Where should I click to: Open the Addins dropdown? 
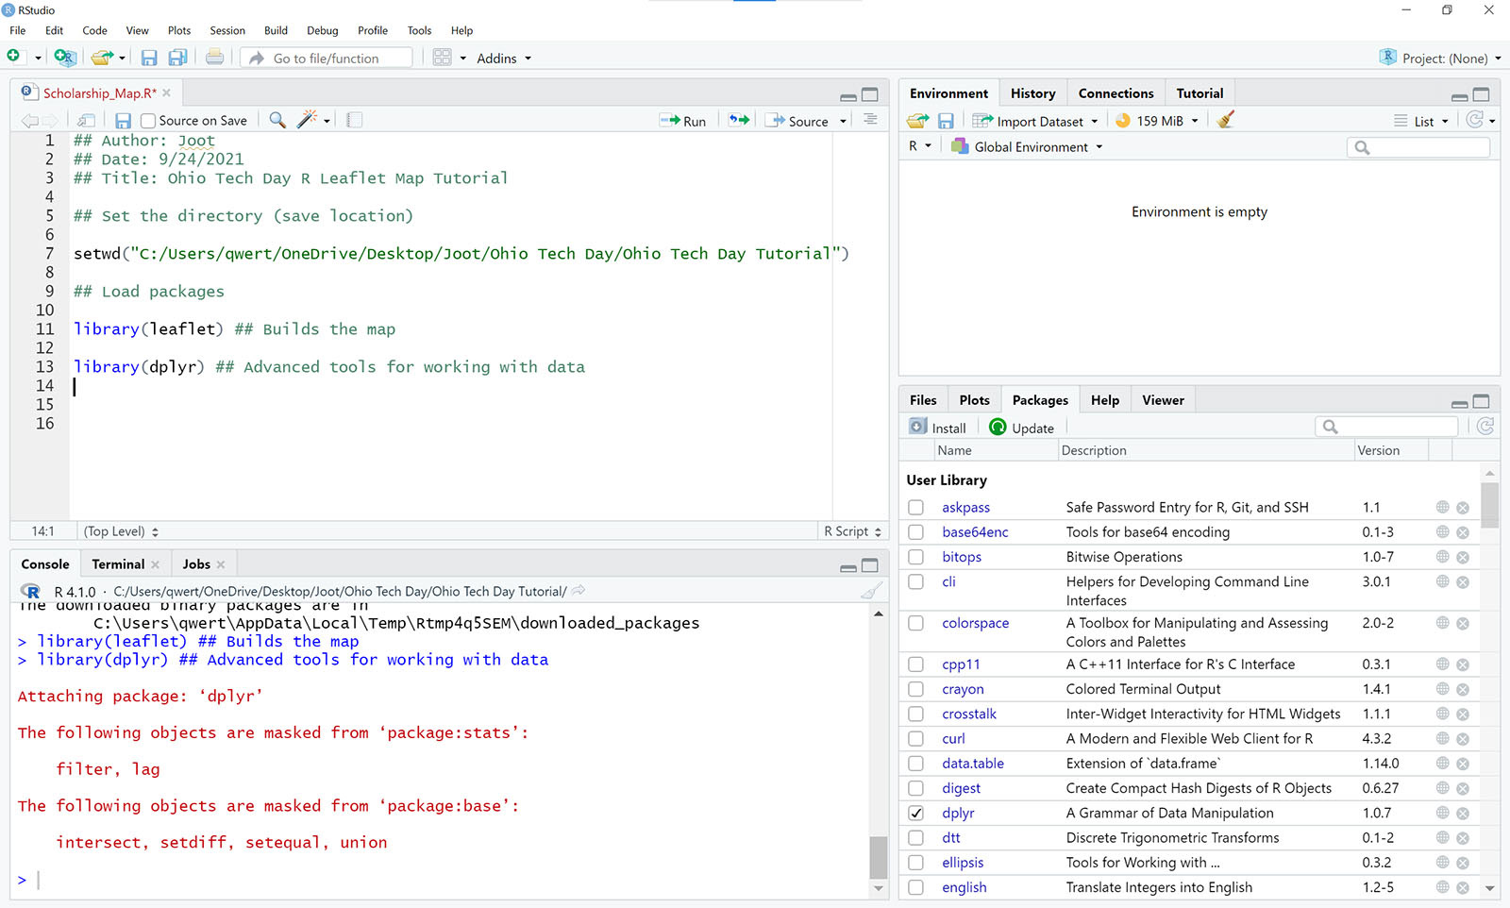(504, 59)
